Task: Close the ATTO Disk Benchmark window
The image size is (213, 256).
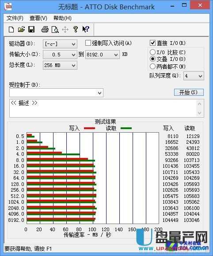Action: click(x=200, y=5)
